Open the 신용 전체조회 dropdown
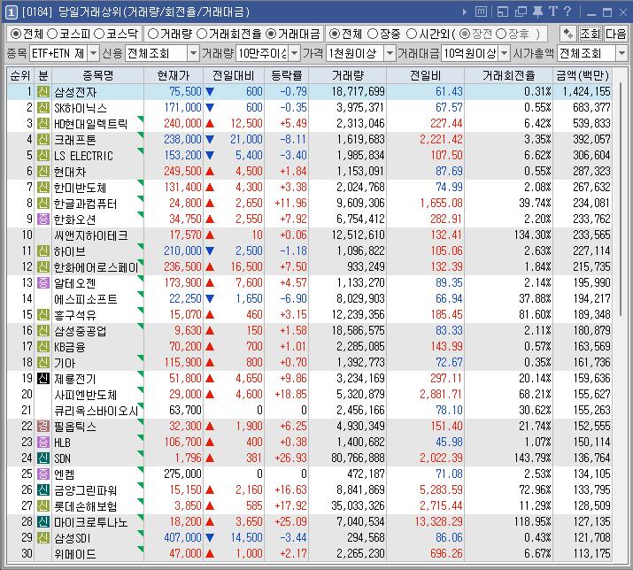Image resolution: width=633 pixels, height=570 pixels. point(193,53)
